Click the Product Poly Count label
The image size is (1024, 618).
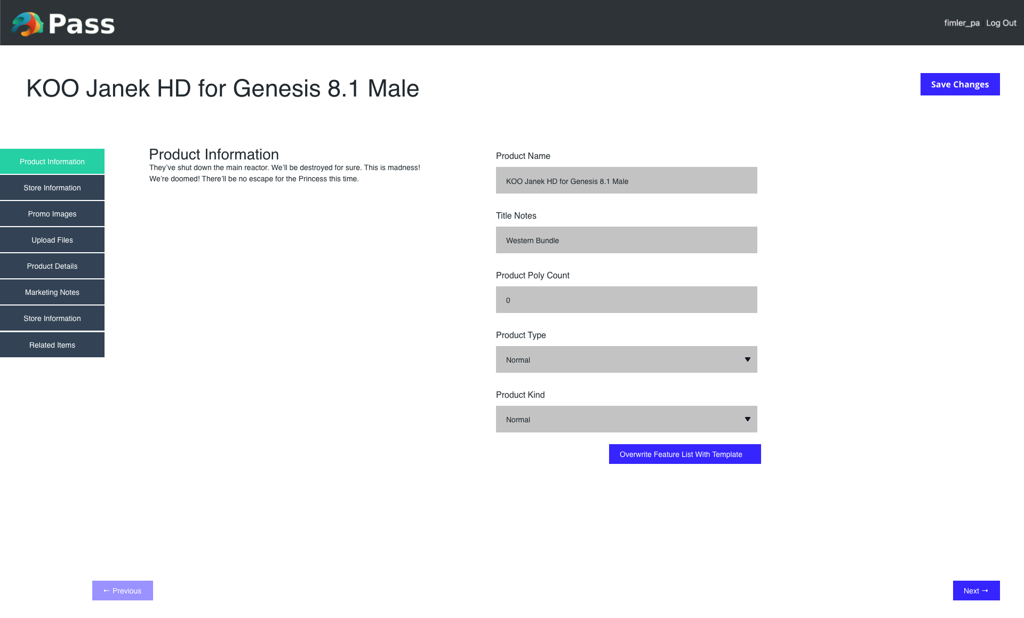[x=533, y=275]
